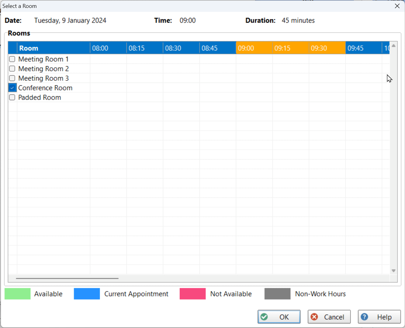Click the date Tuesday, 9 January 2024
This screenshot has height=328, width=405.
[70, 20]
